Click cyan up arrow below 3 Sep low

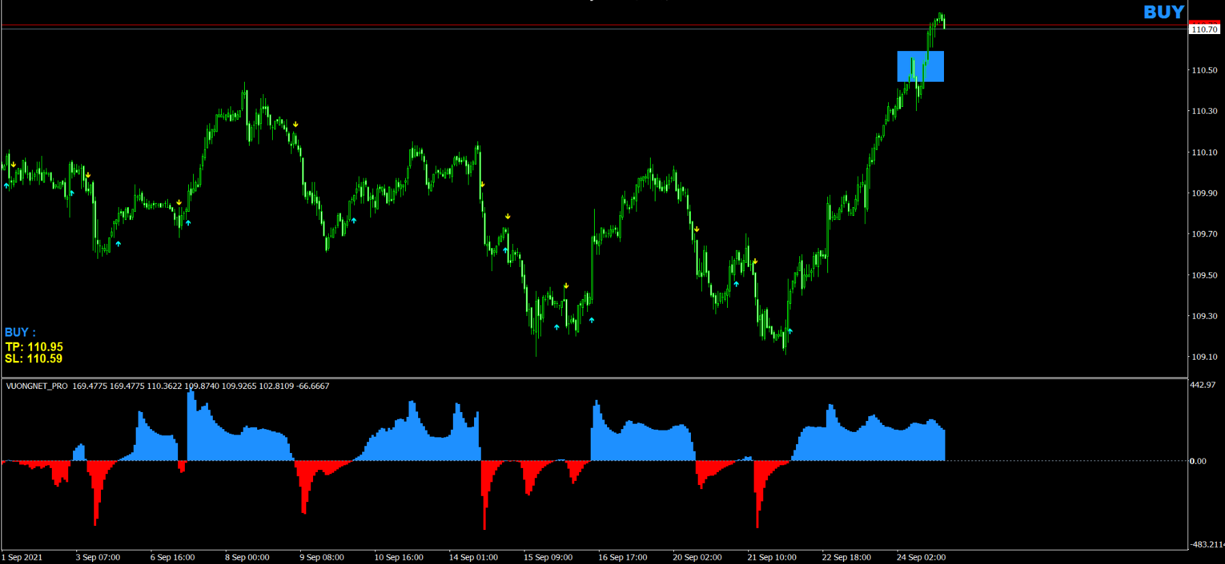click(118, 243)
